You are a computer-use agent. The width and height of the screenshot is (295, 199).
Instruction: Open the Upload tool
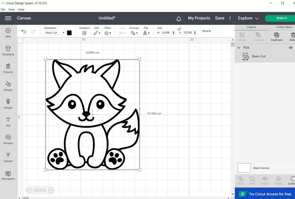[x=8, y=157]
